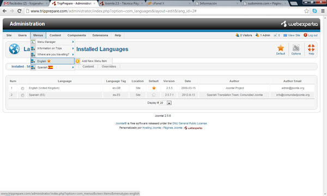Screen dimensions: 327x196
Task: Switch to cPanel X browser tab
Action: coord(169,3)
